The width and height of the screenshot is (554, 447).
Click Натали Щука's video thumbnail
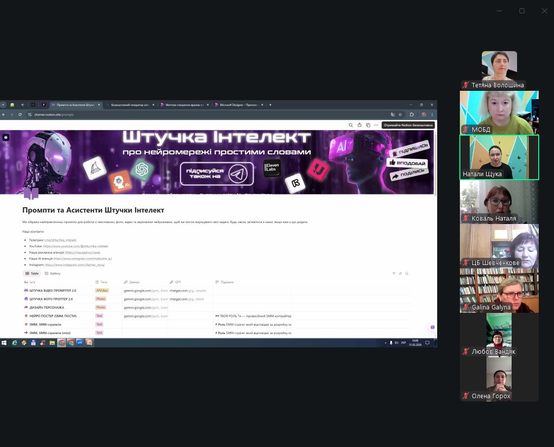click(x=499, y=157)
